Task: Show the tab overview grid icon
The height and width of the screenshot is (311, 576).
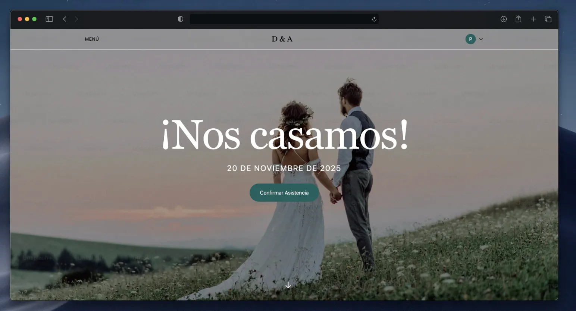Action: (x=548, y=19)
